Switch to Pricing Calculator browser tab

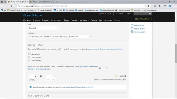tap(18, 2)
